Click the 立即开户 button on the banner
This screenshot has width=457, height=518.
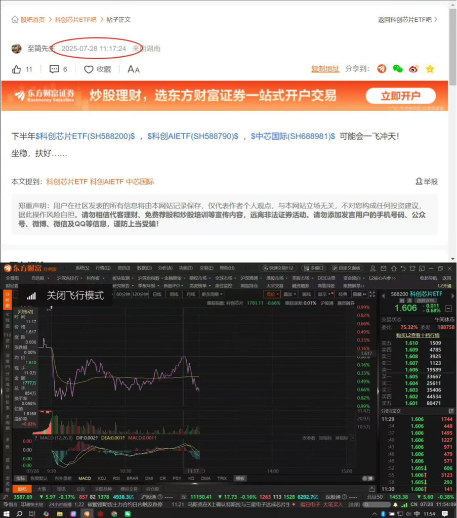coord(400,96)
